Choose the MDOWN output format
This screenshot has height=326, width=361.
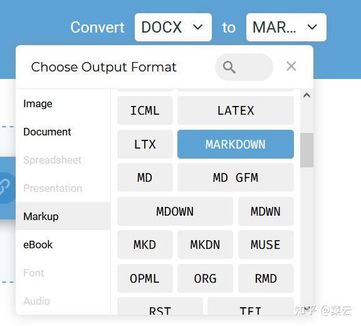tap(175, 211)
